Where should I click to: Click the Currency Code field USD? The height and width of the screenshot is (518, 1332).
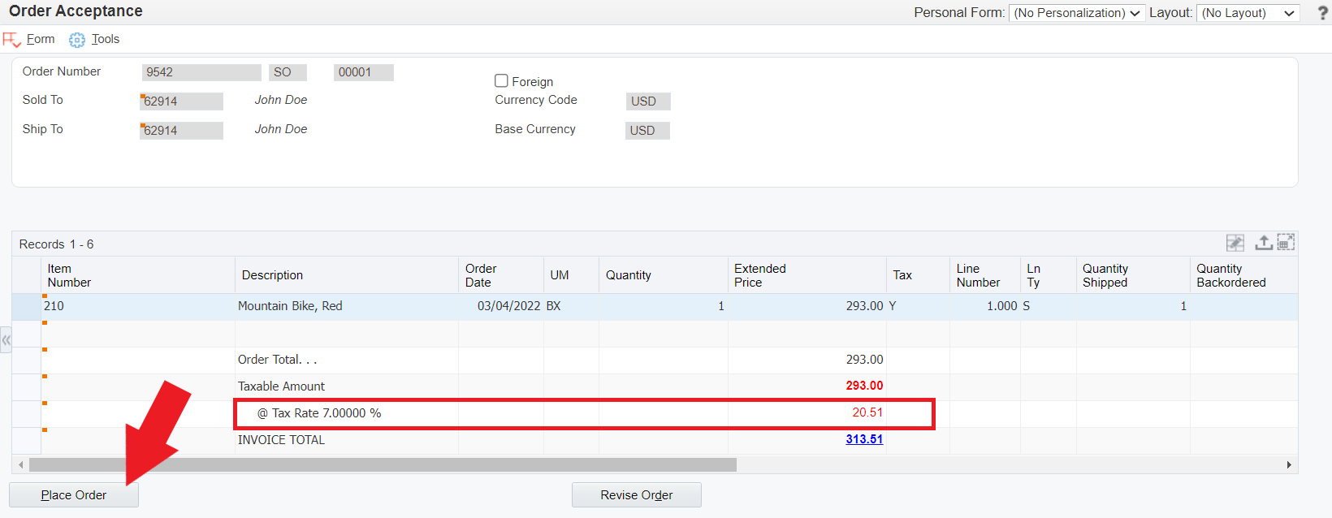pos(648,101)
